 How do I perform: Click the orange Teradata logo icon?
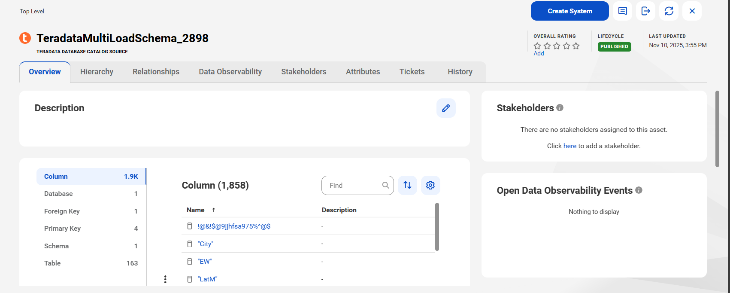coord(25,38)
